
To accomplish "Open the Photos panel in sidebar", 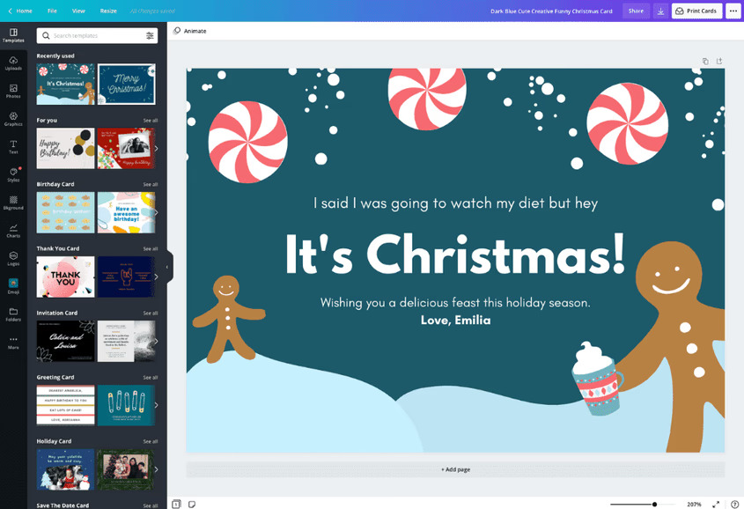I will [x=13, y=91].
